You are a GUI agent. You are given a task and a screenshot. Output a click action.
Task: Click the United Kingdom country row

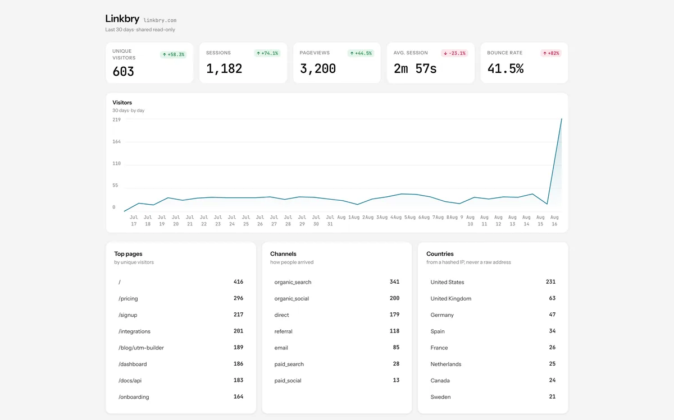point(493,298)
